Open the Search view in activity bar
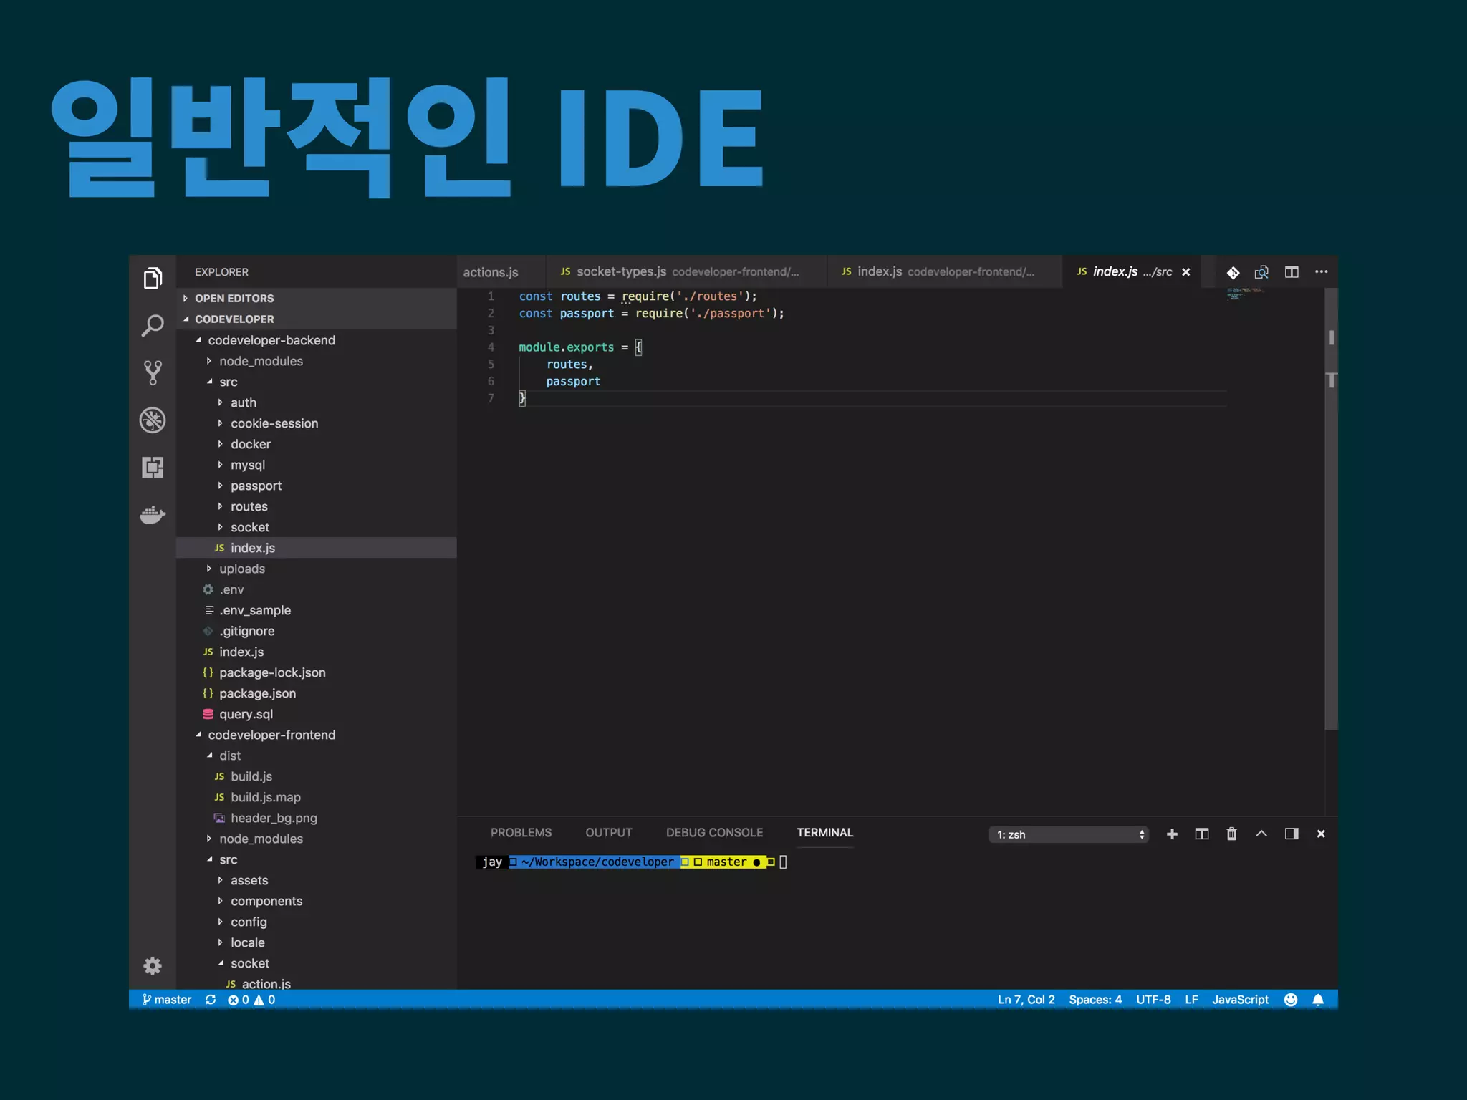Screen dimensions: 1467x1100 point(153,326)
